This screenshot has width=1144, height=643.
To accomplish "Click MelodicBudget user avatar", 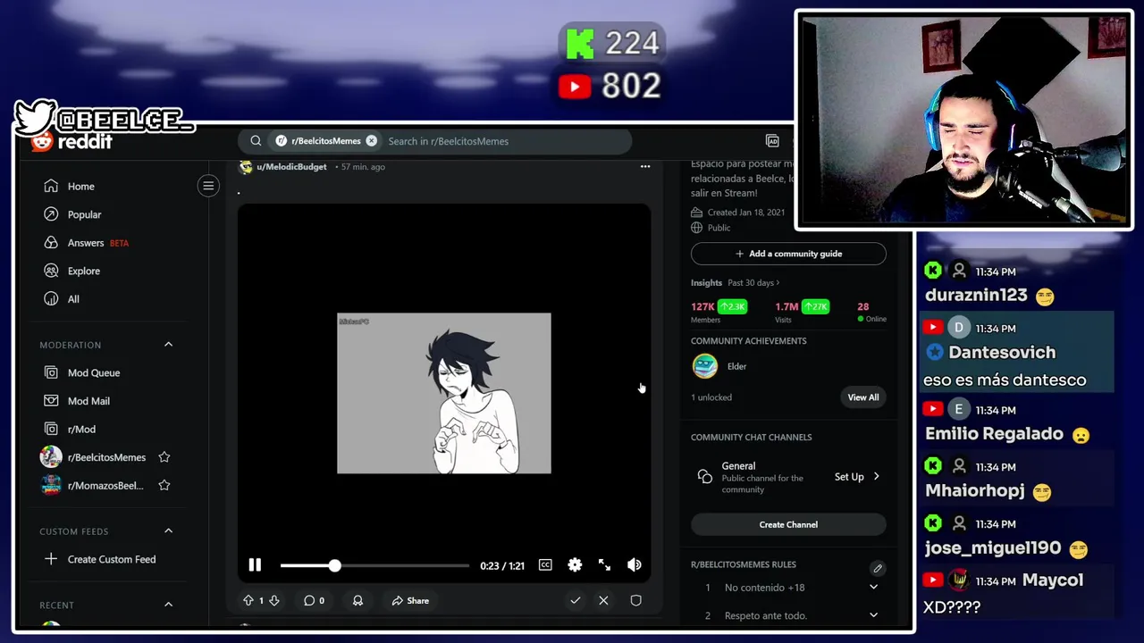I will [x=246, y=167].
